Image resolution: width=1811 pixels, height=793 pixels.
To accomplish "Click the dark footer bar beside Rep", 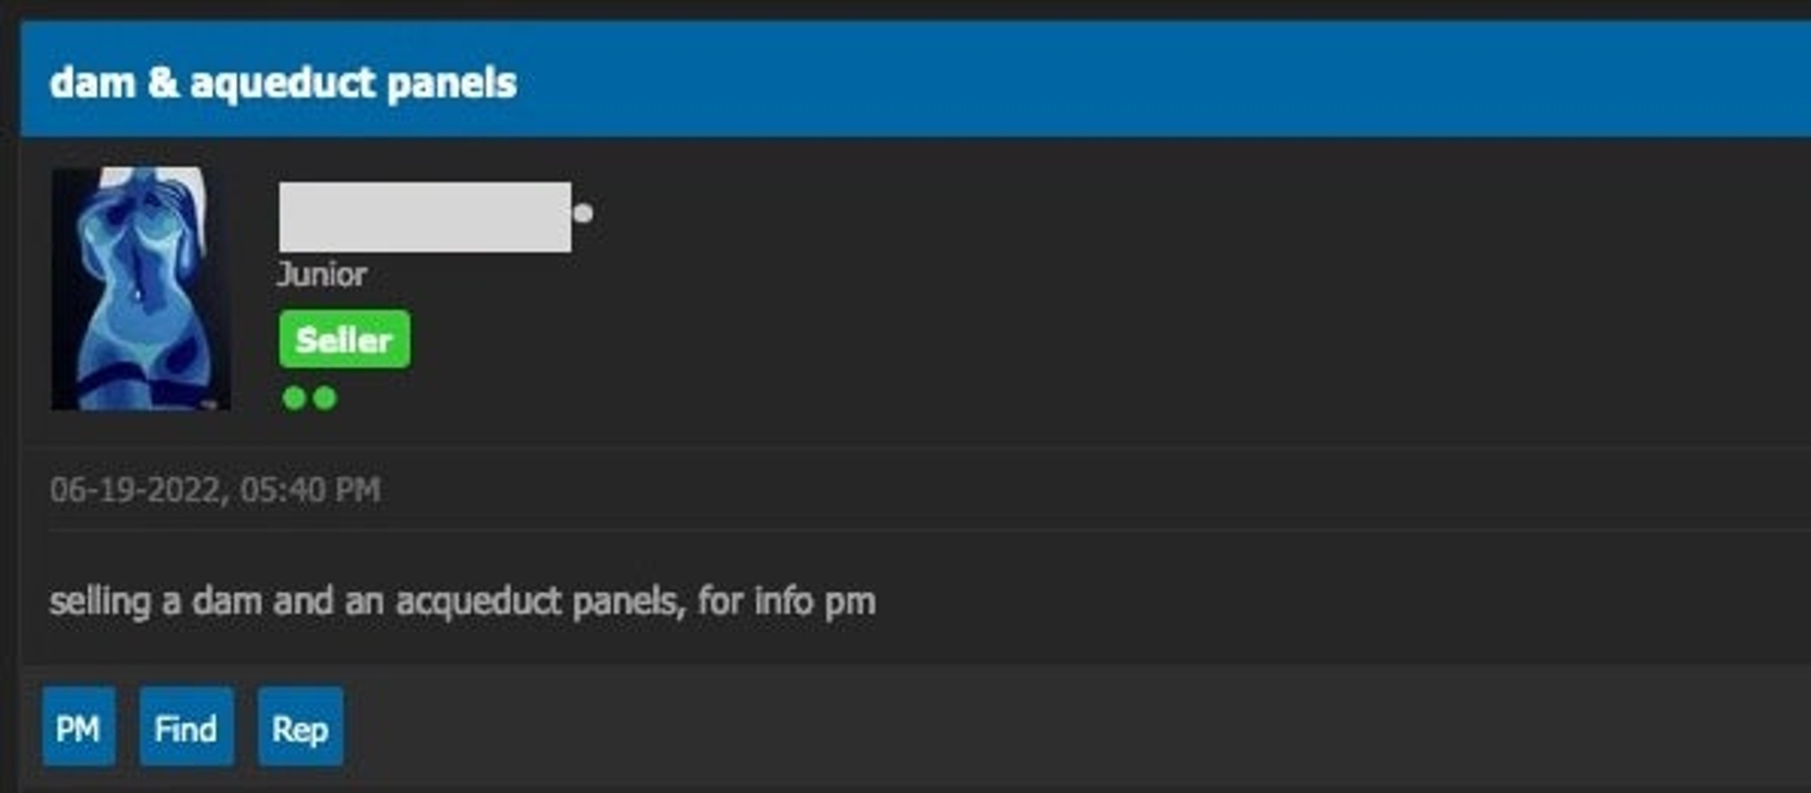I will point(1075,727).
